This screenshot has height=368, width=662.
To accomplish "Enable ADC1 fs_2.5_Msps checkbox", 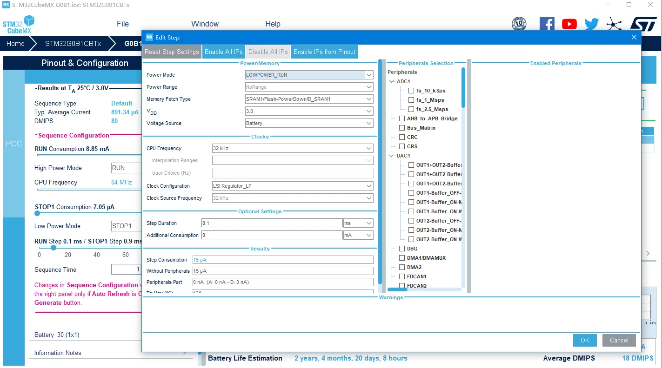I will point(411,109).
